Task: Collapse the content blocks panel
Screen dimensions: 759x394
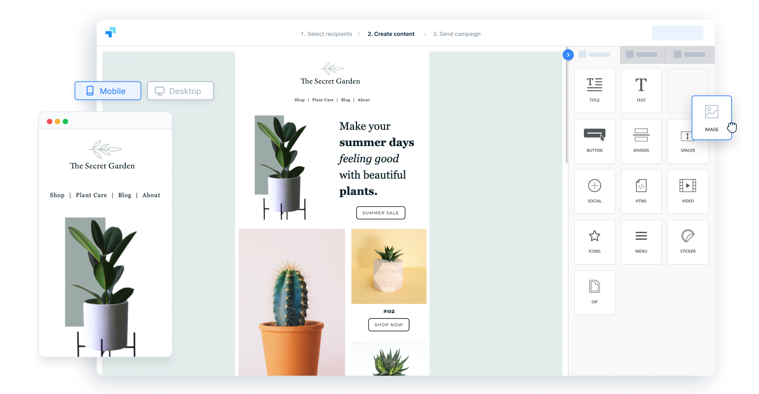Action: tap(568, 55)
